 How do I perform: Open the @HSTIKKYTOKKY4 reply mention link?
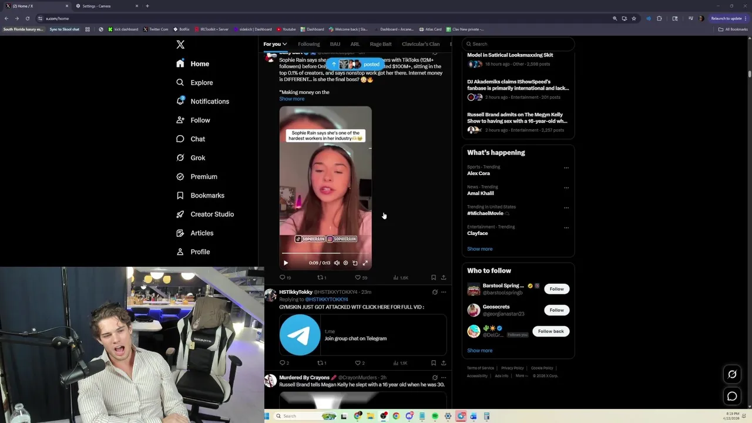point(326,300)
